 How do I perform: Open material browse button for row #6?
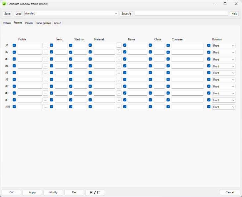coord(119,79)
